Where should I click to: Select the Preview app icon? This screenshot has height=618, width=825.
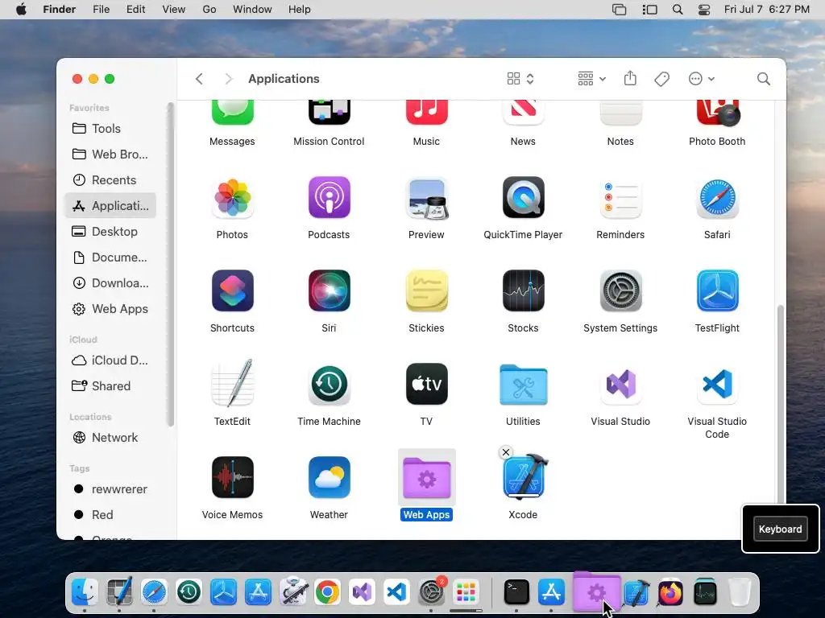(x=426, y=199)
